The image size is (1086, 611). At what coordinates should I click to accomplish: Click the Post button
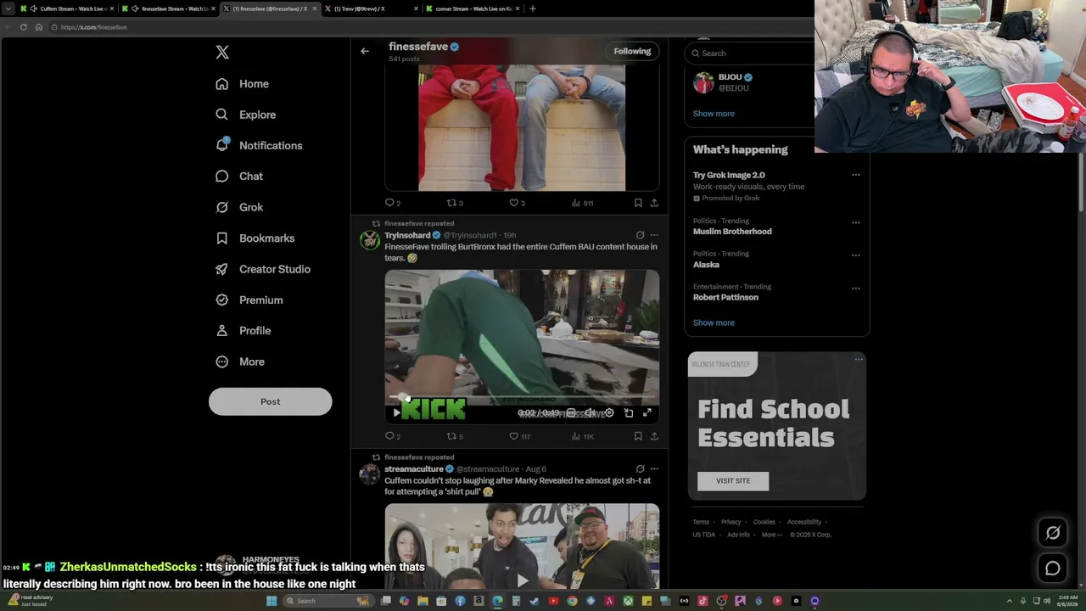coord(270,401)
